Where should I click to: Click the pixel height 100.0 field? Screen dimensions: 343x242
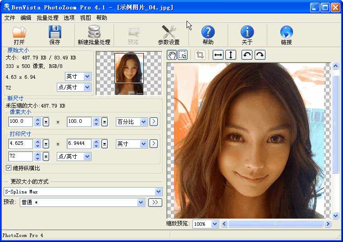pyautogui.click(x=79, y=122)
